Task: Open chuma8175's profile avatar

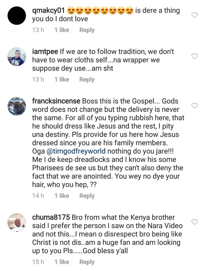Action: tap(17, 222)
